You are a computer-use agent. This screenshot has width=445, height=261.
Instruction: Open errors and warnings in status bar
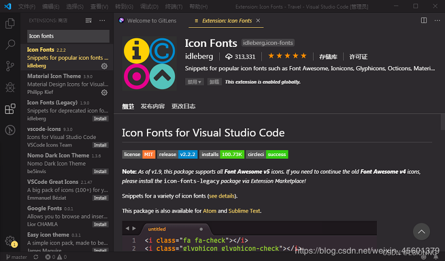coord(56,257)
